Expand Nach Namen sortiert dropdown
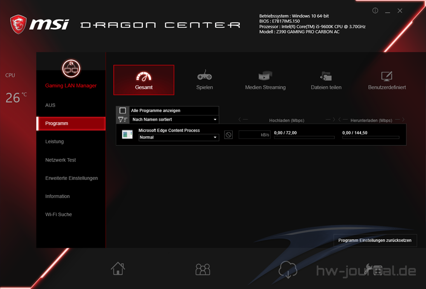 click(x=174, y=119)
